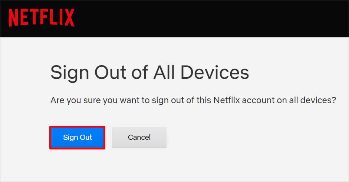Click the red Netflix logo
This screenshot has height=182, width=349.
click(x=42, y=18)
